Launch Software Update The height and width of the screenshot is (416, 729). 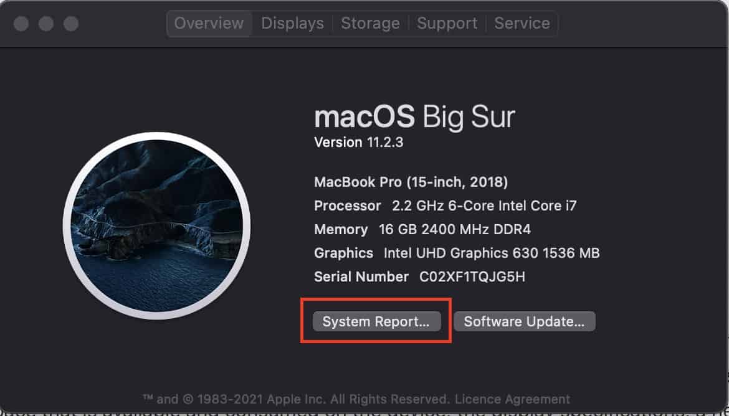[525, 321]
